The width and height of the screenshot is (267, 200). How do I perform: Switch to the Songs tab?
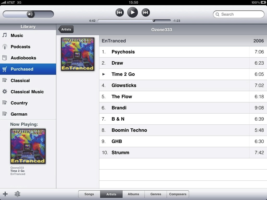click(x=89, y=194)
